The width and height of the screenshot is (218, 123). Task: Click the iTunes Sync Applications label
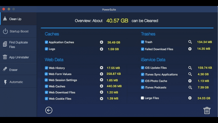point(161,75)
